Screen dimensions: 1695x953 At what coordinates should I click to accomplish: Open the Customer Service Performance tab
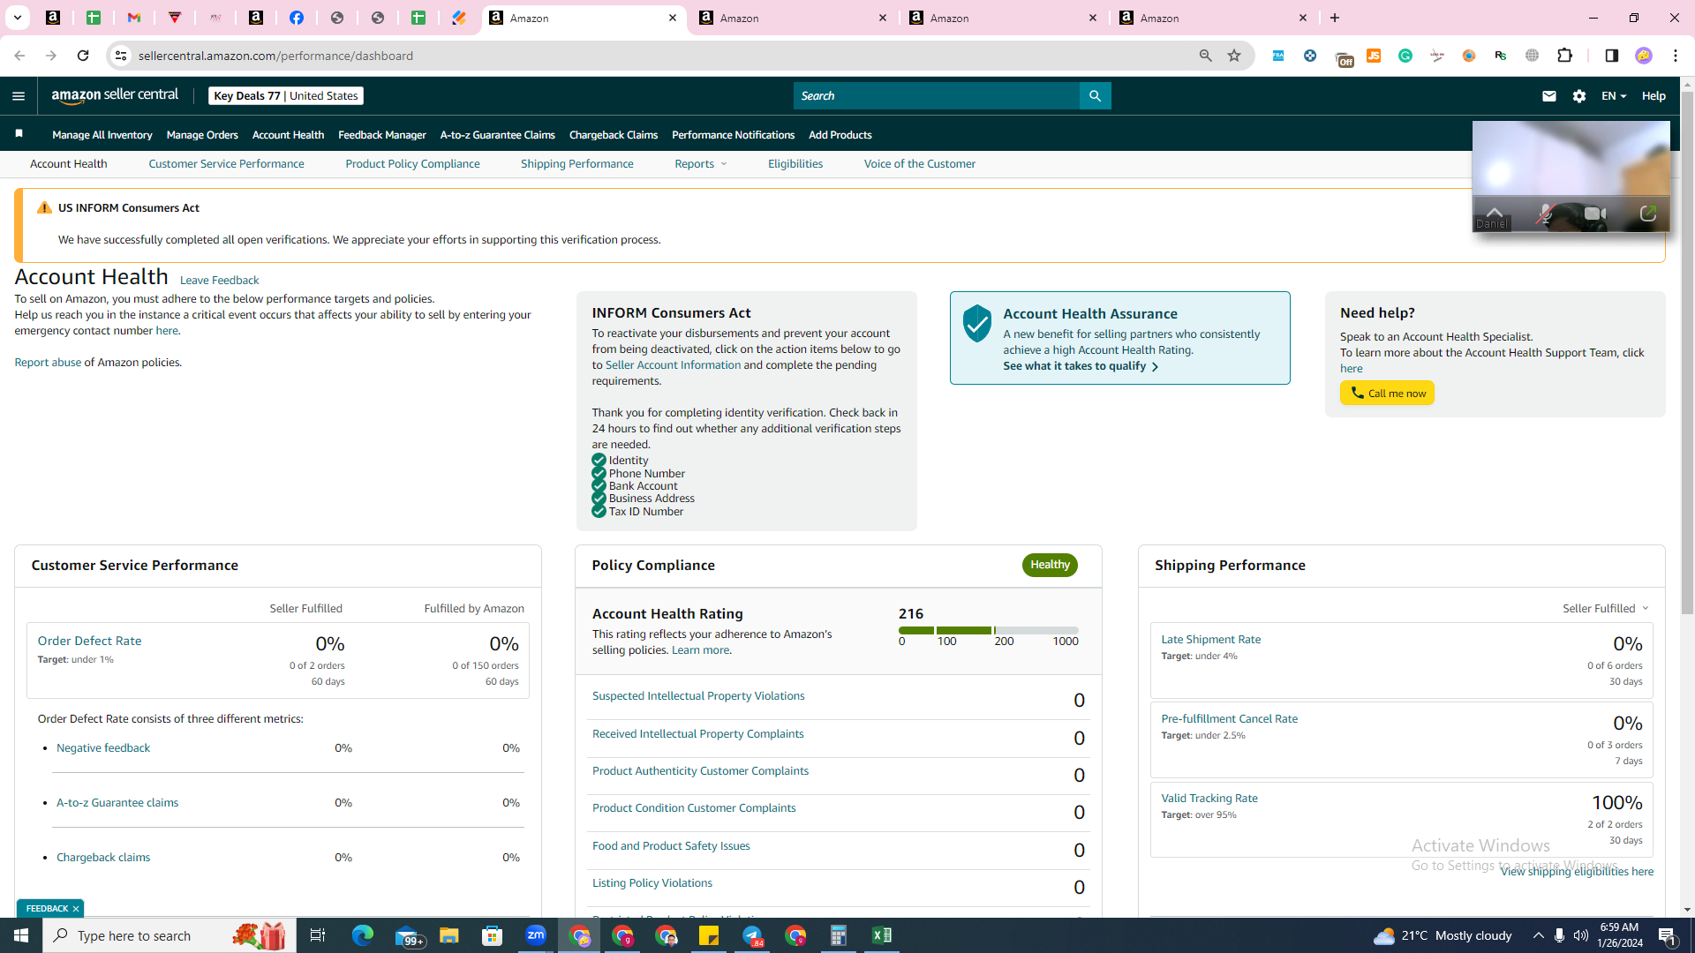[226, 164]
